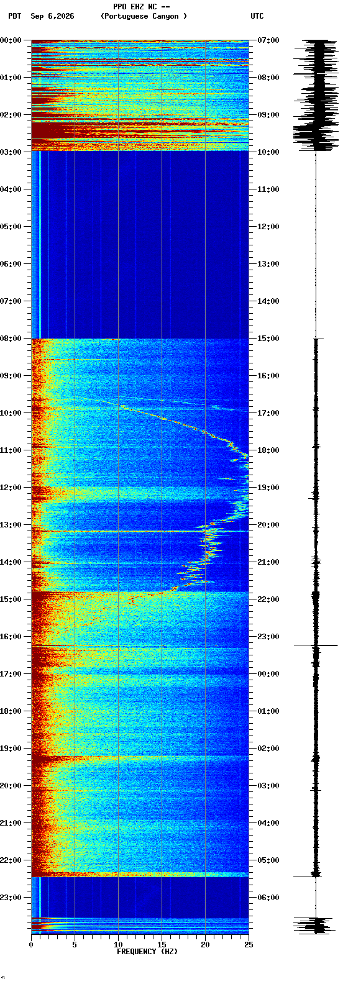The image size is (343, 984).
Task: Click the seismogram burst at the trace's bottom end
Action: pyautogui.click(x=316, y=926)
